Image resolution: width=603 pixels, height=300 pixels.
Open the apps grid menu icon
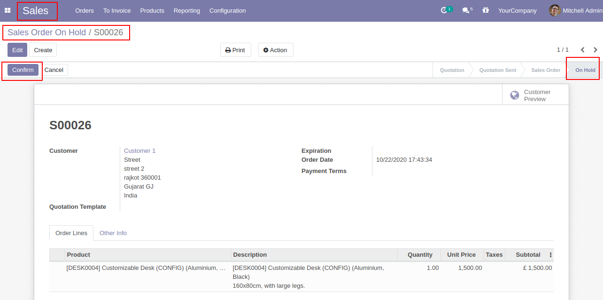coord(8,10)
